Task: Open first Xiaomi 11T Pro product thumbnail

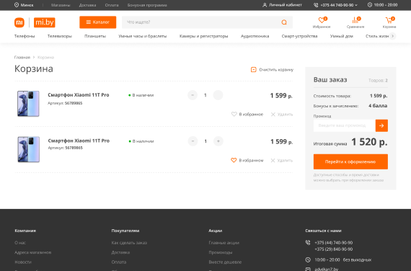Action: 28,104
